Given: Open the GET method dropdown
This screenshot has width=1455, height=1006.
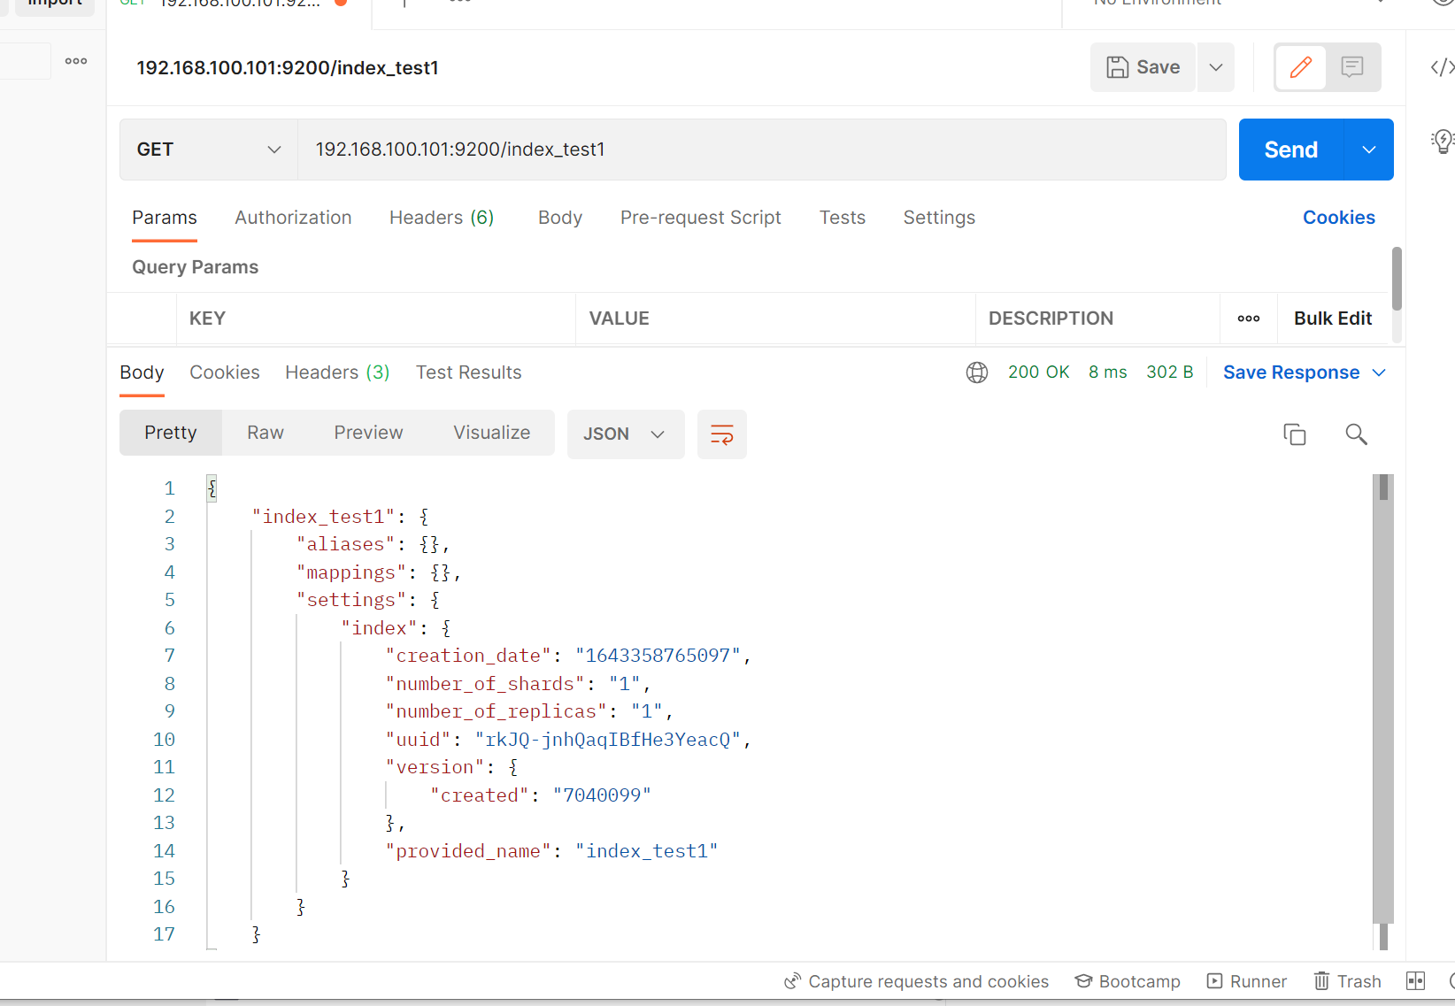Looking at the screenshot, I should (x=209, y=150).
